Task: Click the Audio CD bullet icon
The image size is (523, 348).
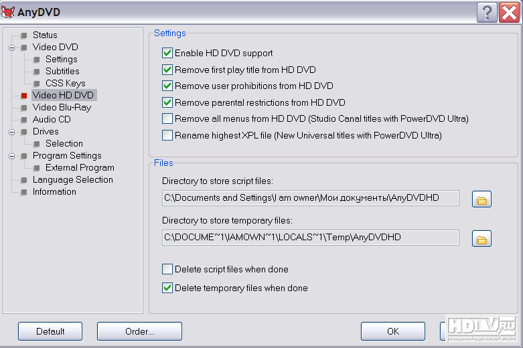Action: (24, 120)
